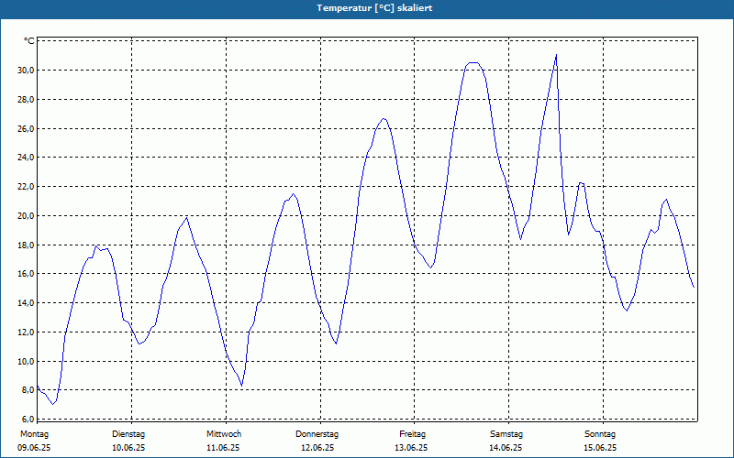The width and height of the screenshot is (734, 458).
Task: Select the 22,0 y-axis label
Action: pos(27,187)
